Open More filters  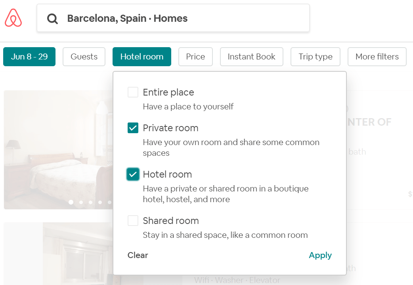pyautogui.click(x=377, y=57)
